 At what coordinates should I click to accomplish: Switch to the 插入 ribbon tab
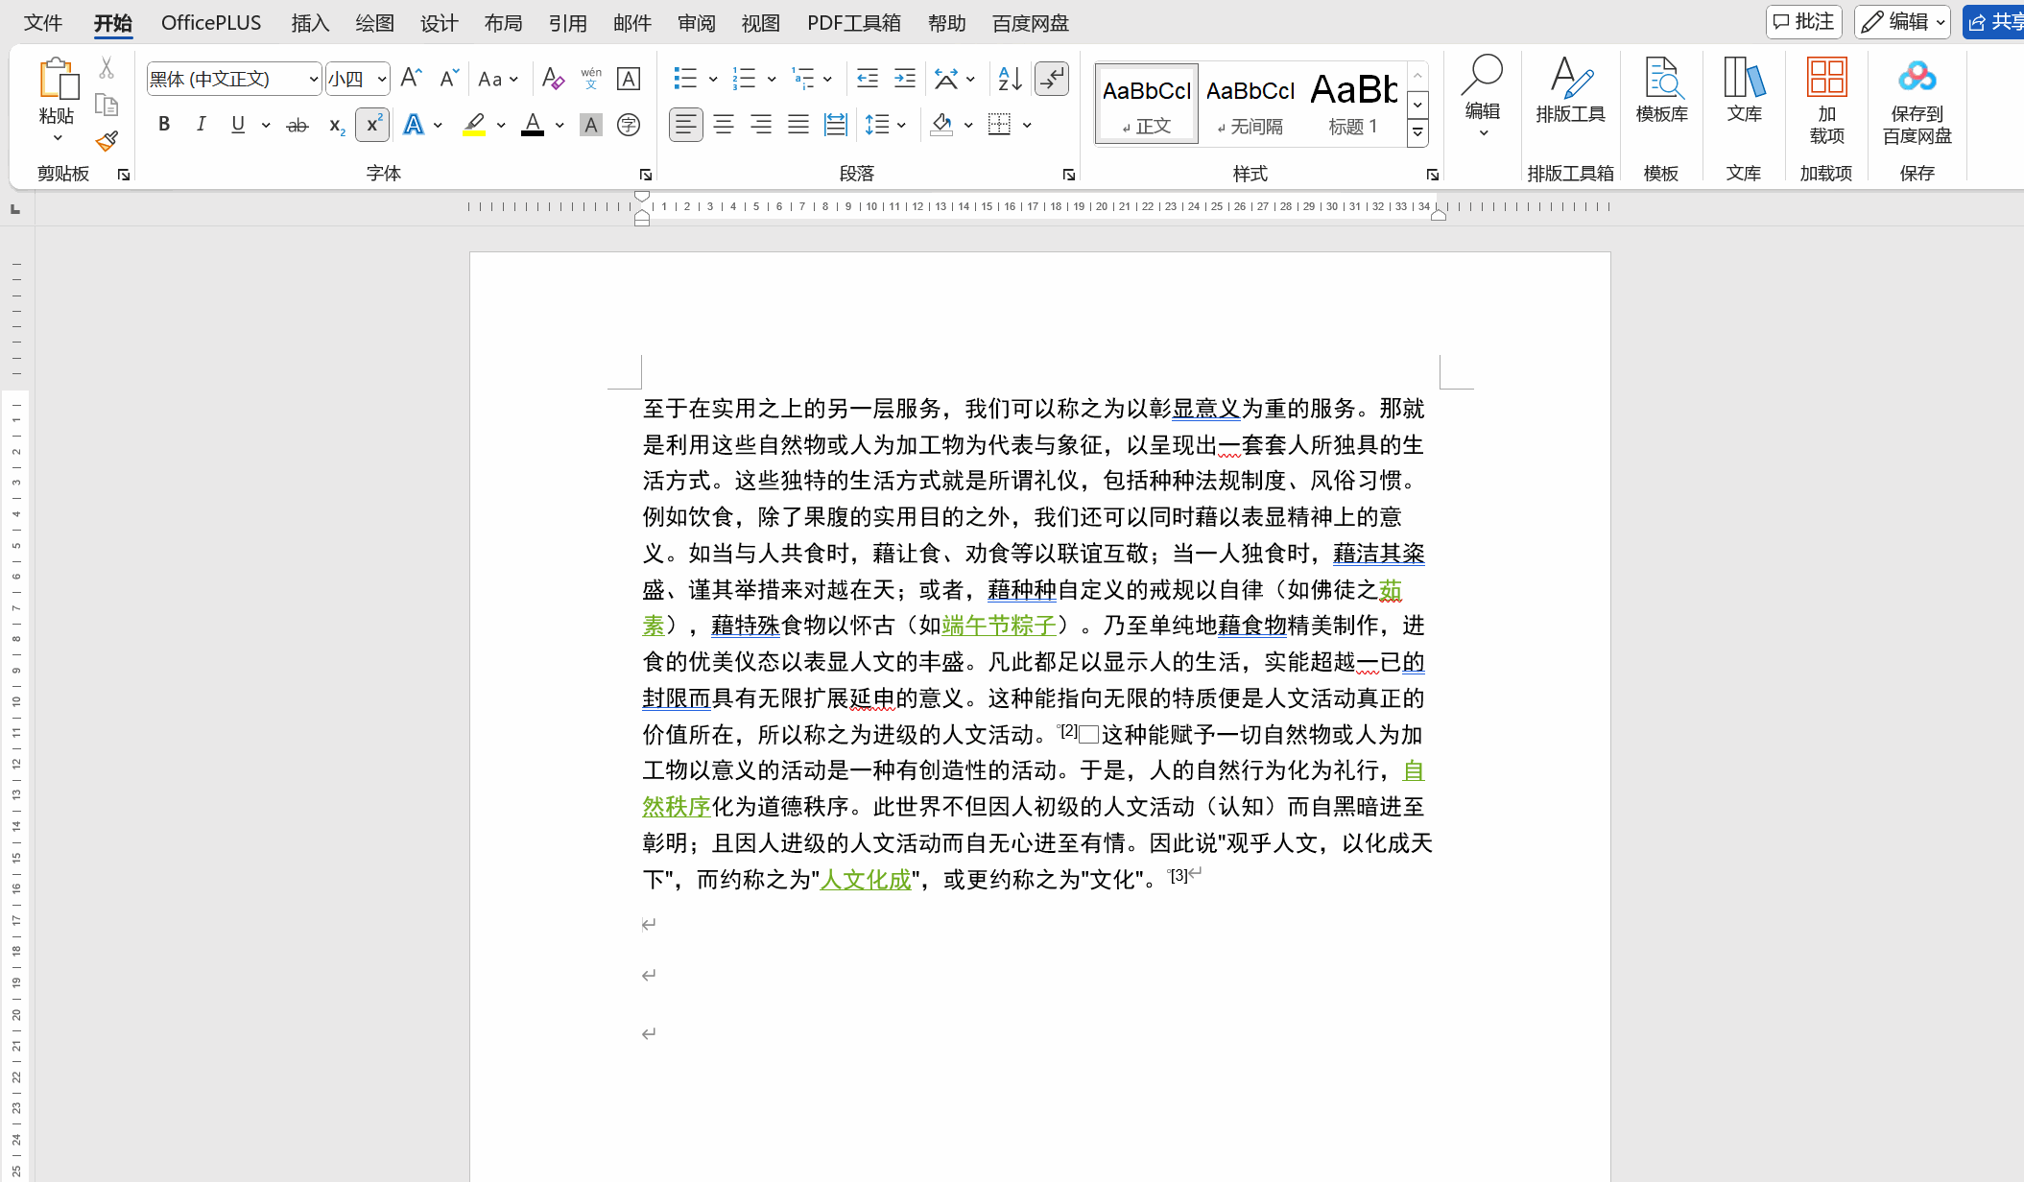[310, 23]
